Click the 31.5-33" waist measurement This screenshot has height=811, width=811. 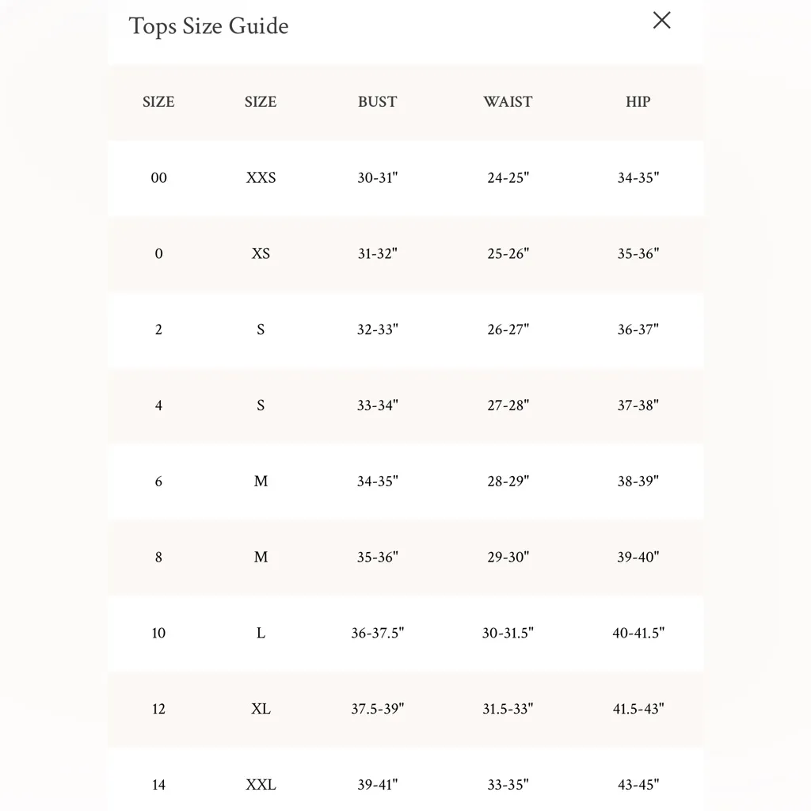coord(508,709)
